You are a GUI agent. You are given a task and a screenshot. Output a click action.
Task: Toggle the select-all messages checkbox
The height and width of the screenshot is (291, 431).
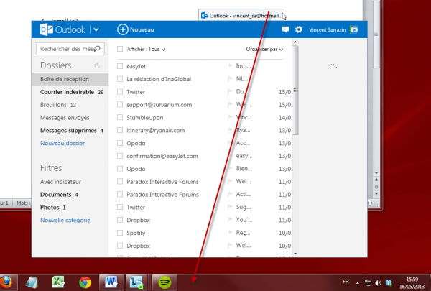pos(120,49)
